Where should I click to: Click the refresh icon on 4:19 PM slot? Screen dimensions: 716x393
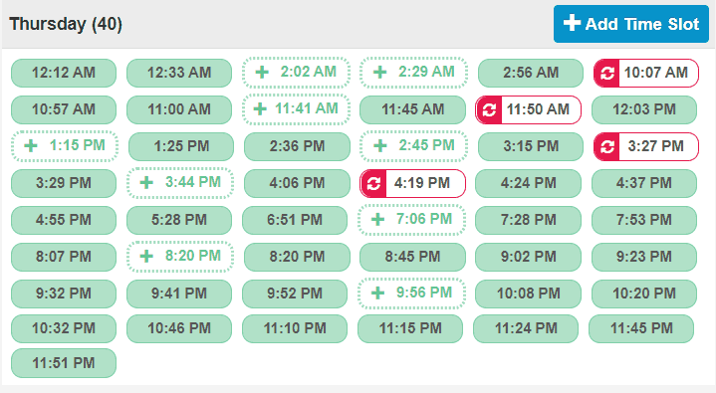point(373,183)
